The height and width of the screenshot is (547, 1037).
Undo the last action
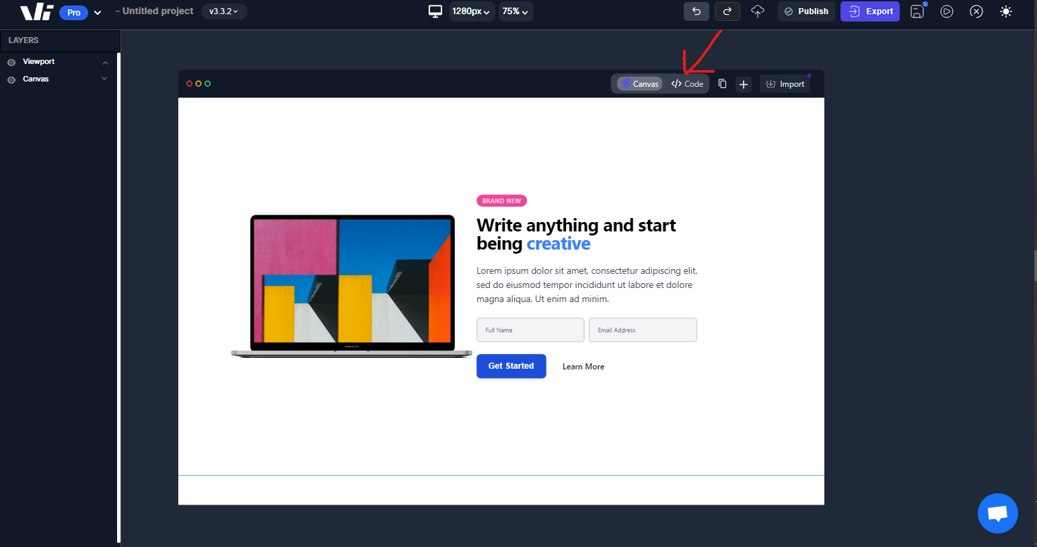coord(696,11)
